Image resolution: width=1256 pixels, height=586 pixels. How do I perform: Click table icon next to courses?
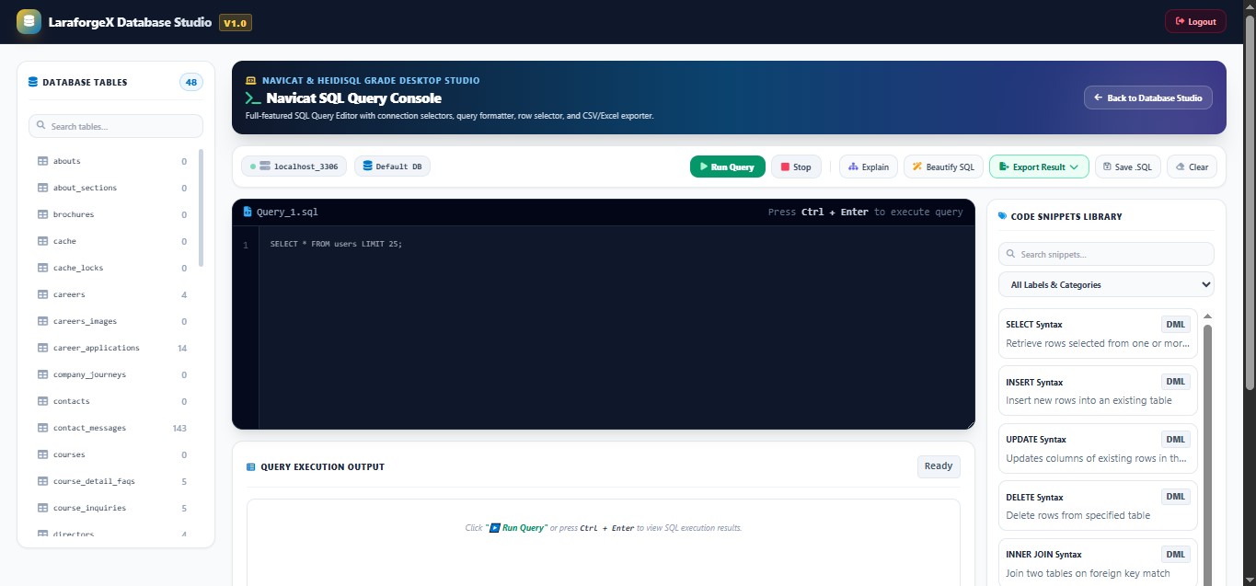click(42, 454)
